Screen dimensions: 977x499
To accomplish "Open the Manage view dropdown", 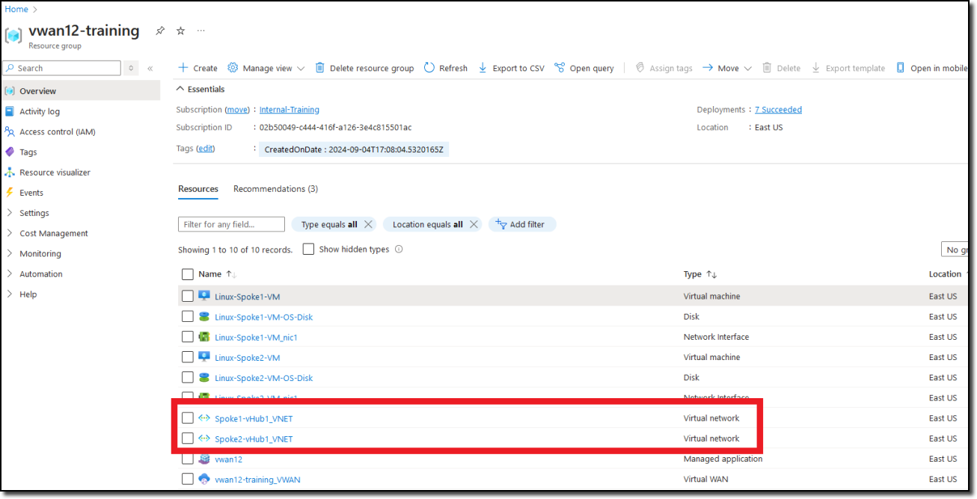I will coord(266,68).
